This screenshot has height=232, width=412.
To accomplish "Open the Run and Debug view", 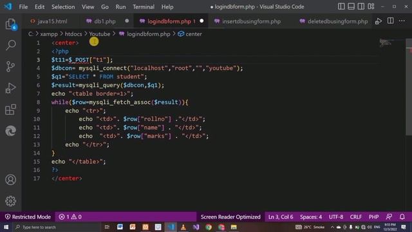I will pos(10,88).
